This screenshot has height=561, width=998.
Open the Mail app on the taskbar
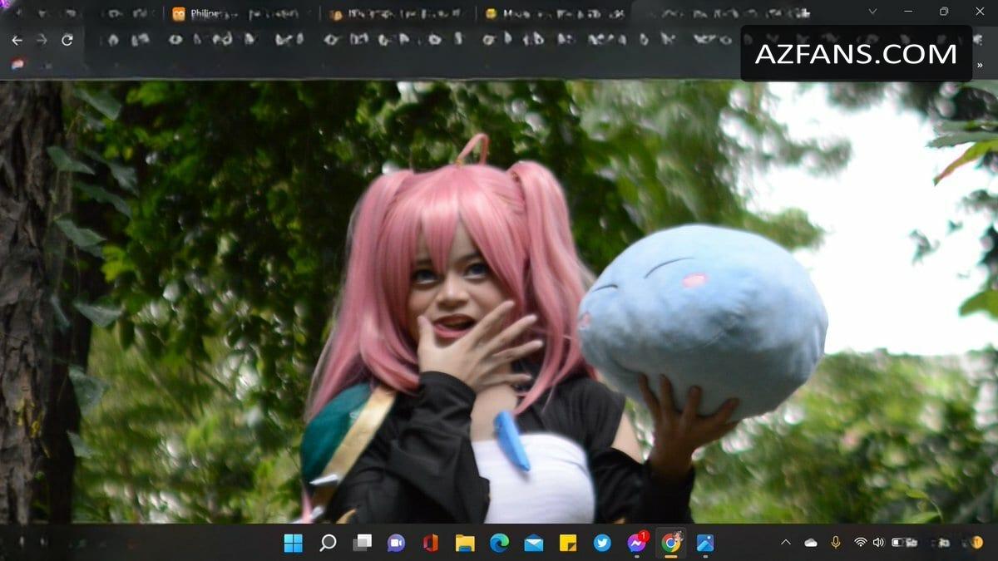pyautogui.click(x=533, y=543)
